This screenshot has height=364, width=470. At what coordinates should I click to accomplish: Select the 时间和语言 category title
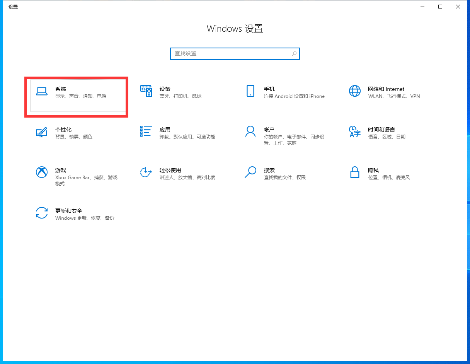(381, 130)
